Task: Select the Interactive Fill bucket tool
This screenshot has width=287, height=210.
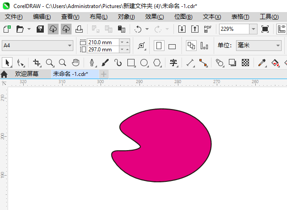Action: pos(275,63)
